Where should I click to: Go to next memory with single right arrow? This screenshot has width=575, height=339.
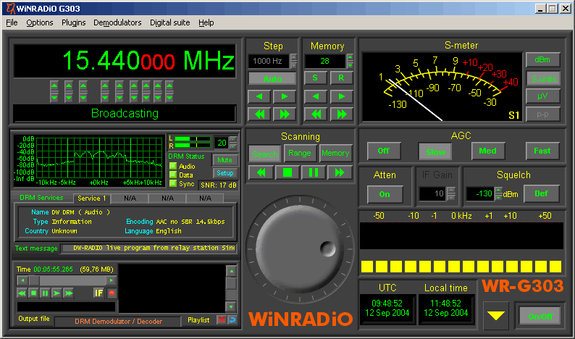pos(341,96)
